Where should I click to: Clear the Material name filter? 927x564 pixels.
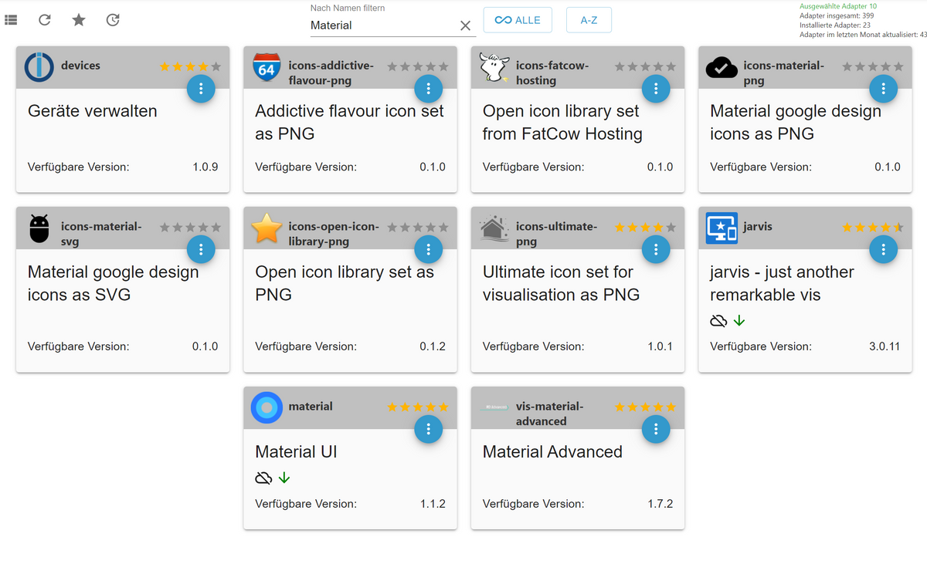(465, 25)
